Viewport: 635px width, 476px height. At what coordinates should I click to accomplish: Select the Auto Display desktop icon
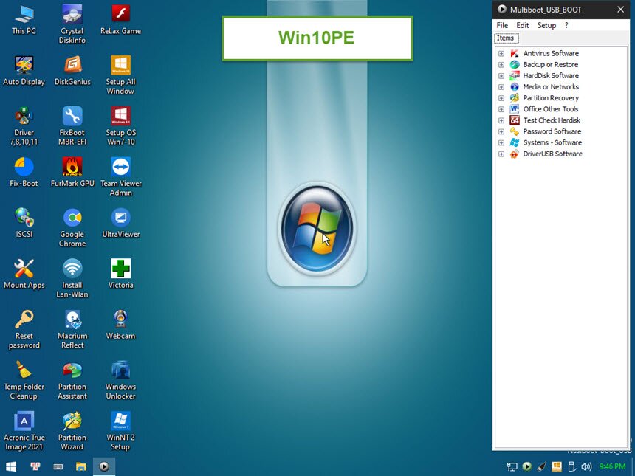24,71
